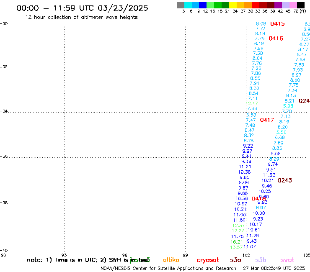Select the purple swatch in the color scale
The width and height of the screenshot is (310, 272).
pyautogui.click(x=278, y=5)
